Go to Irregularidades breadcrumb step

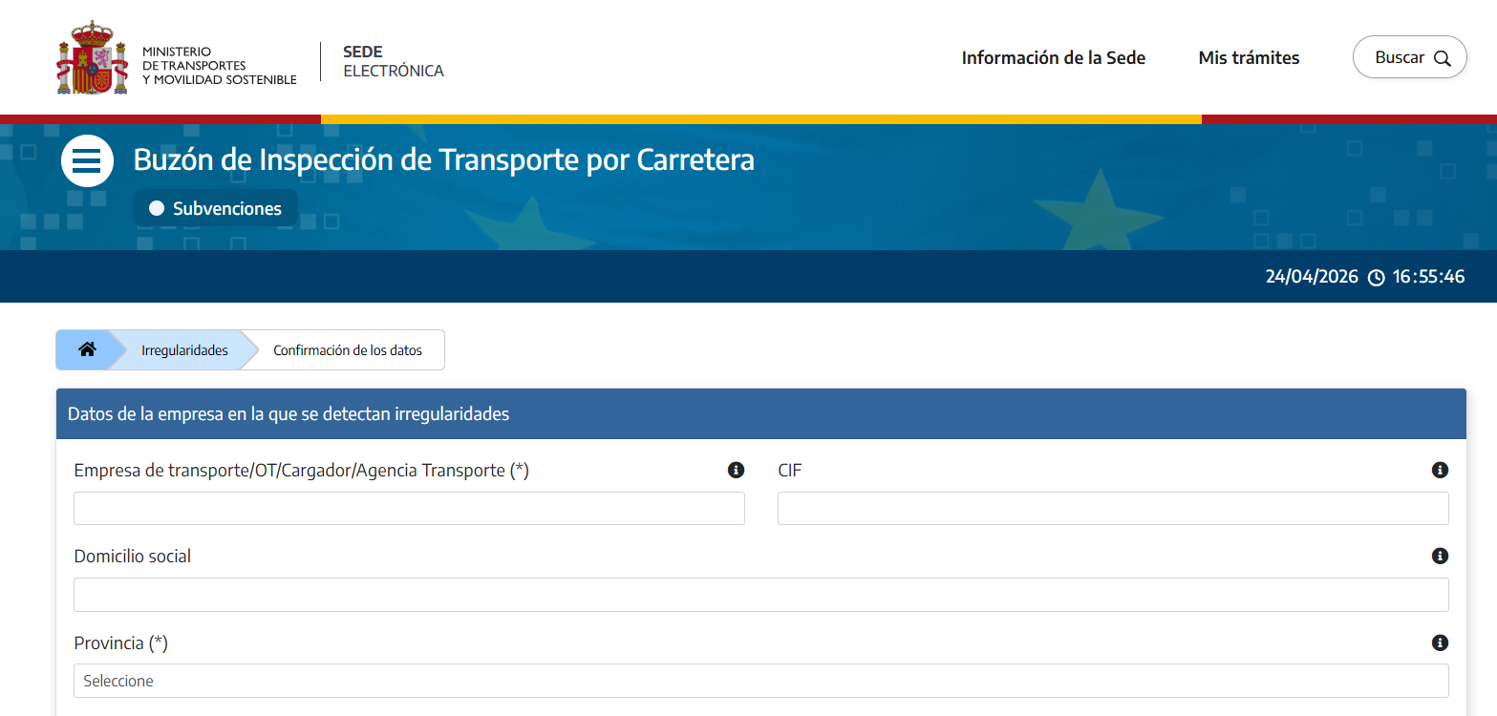click(184, 350)
